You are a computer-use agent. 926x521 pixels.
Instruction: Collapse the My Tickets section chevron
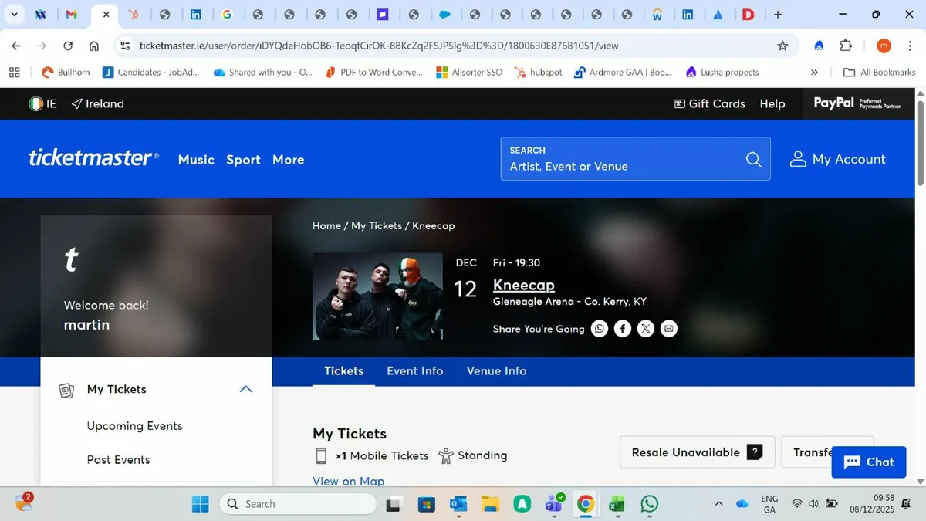pyautogui.click(x=245, y=389)
